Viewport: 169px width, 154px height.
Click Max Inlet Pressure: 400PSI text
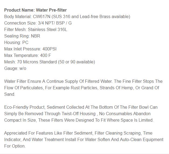pos(30,49)
